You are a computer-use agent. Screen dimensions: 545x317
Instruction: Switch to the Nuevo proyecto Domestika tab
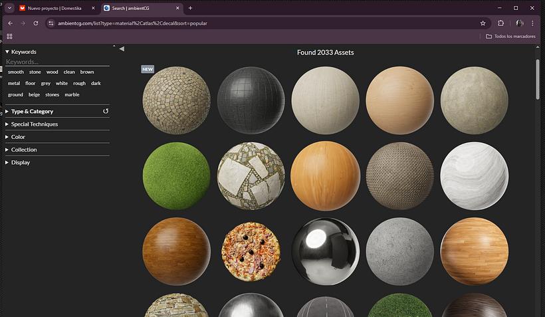tap(54, 8)
